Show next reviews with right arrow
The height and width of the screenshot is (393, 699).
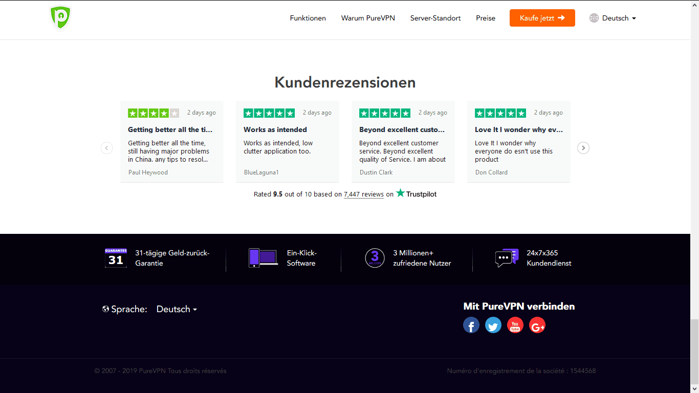click(x=583, y=148)
